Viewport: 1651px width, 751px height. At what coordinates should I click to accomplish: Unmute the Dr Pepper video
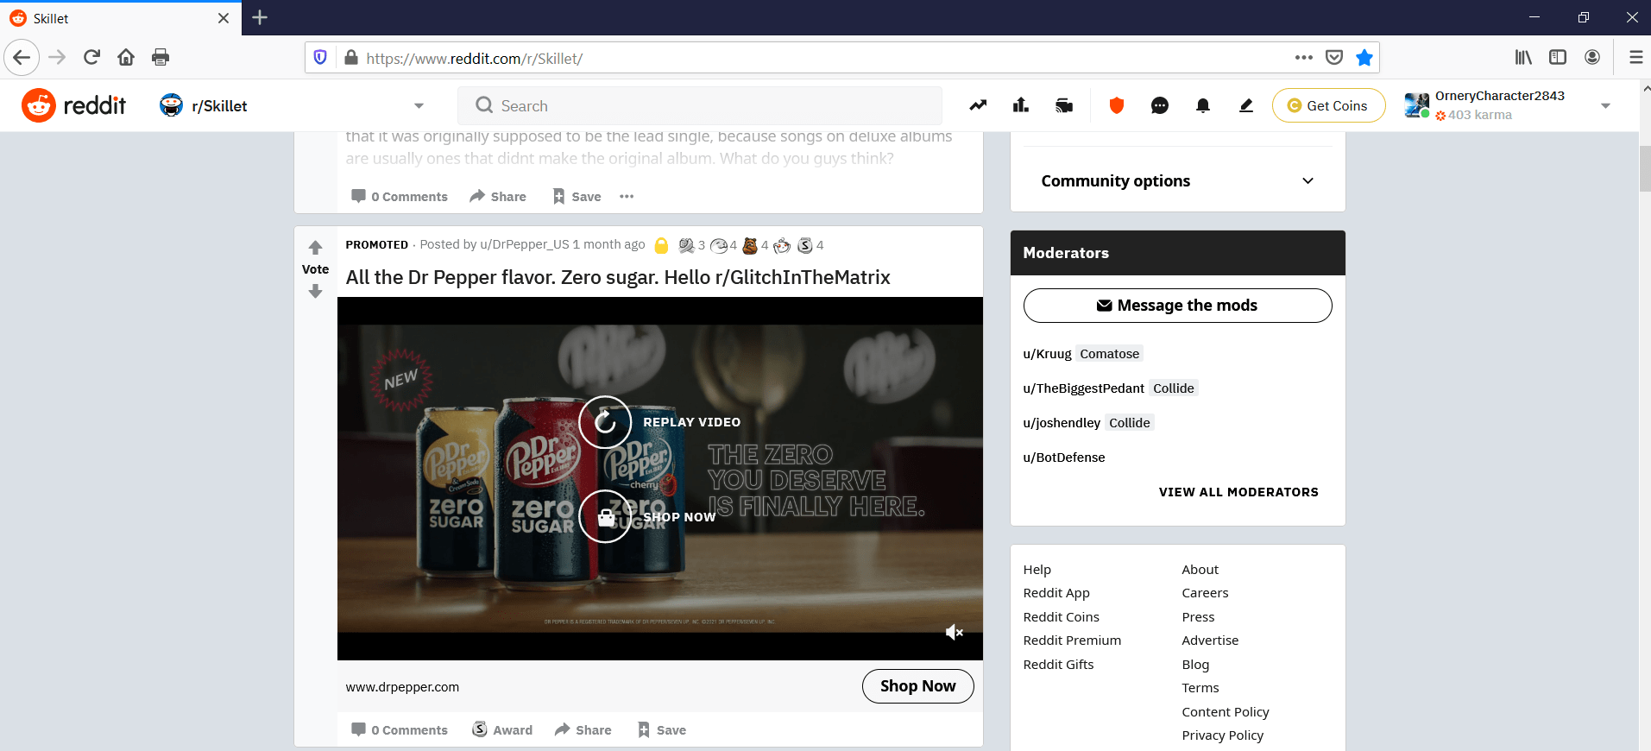954,633
